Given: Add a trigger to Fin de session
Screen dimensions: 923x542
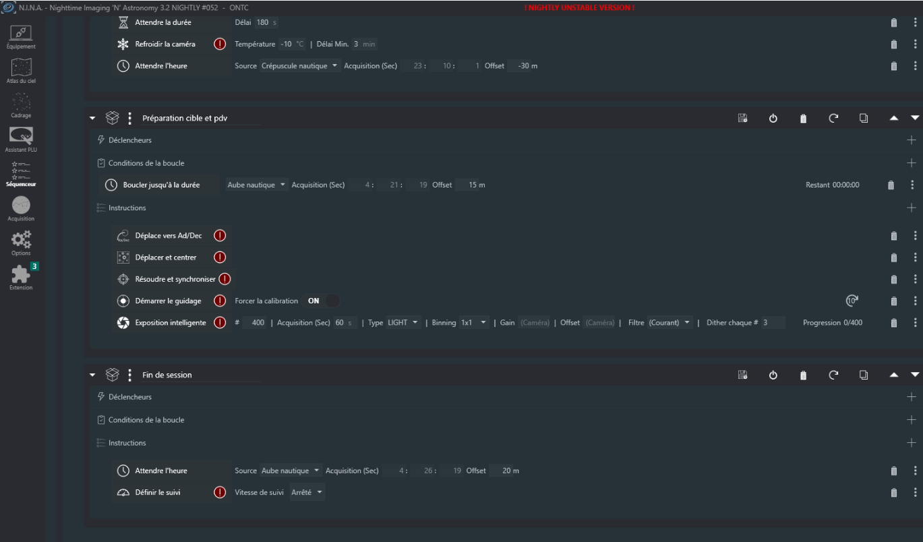Looking at the screenshot, I should 912,397.
